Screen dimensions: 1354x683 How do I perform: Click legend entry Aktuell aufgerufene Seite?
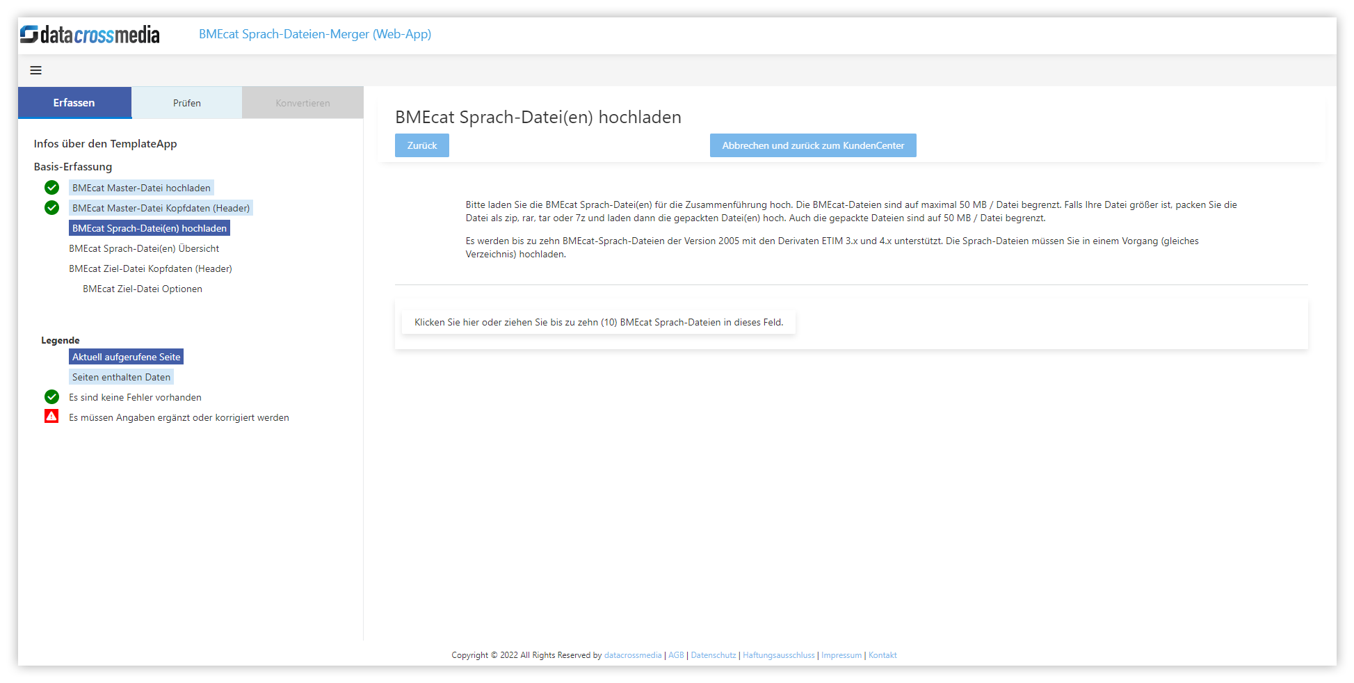pyautogui.click(x=126, y=357)
